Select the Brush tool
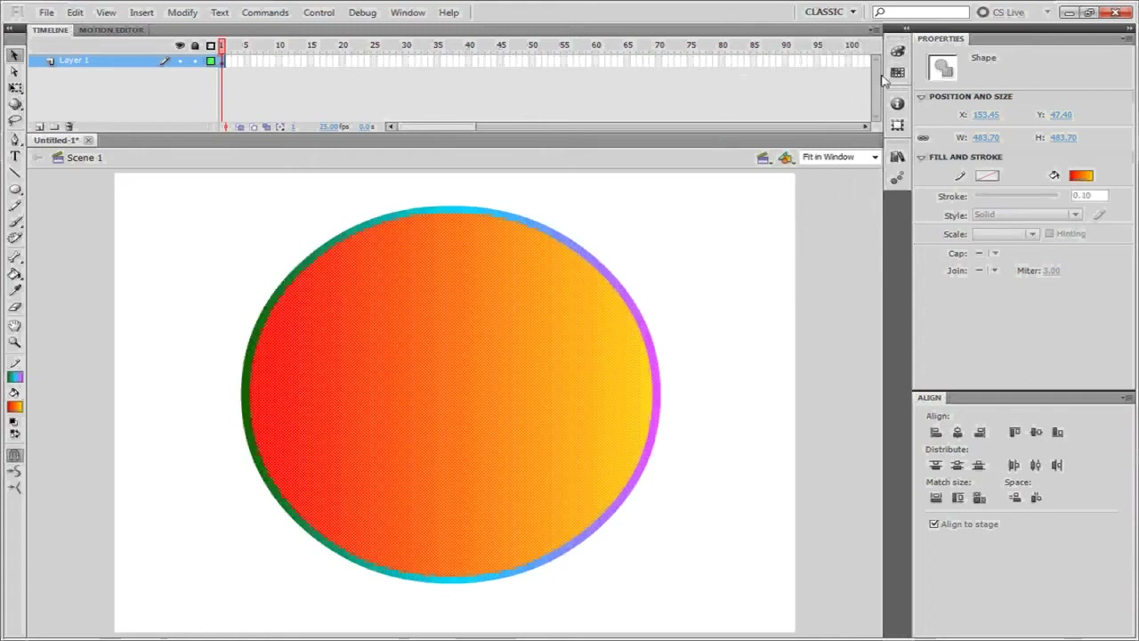1139x641 pixels. click(14, 222)
